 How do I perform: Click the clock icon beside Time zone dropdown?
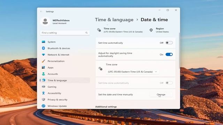[101, 69]
